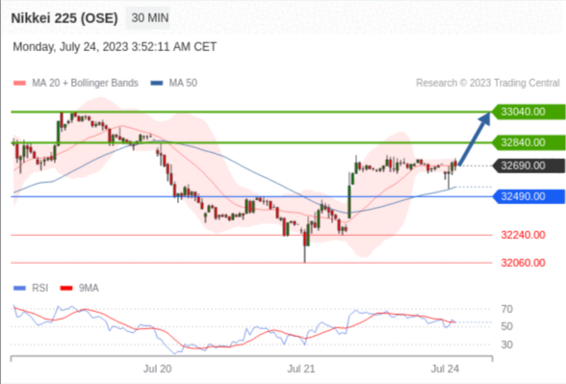Click the date line Monday, July 24, 2023
Image resolution: width=566 pixels, height=384 pixels.
[115, 47]
